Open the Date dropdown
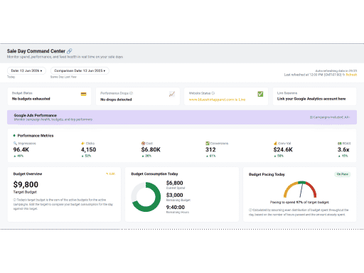364x273 pixels. (26, 70)
